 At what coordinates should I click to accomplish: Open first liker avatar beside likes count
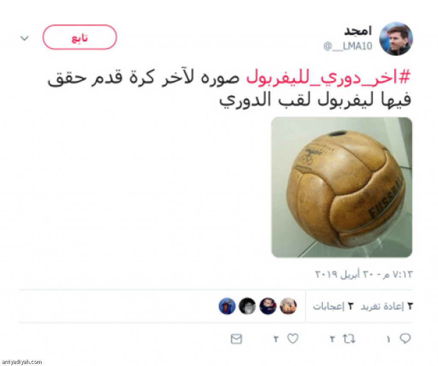288,306
